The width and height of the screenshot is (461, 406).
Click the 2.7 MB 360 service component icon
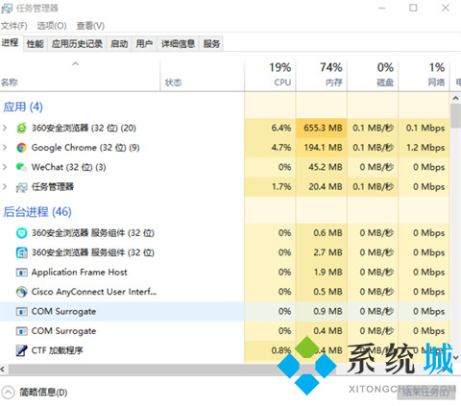point(21,252)
